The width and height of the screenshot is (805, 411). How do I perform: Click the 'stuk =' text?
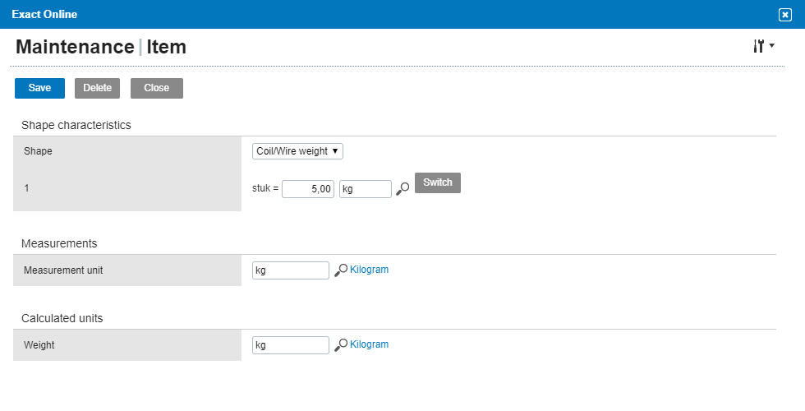264,188
